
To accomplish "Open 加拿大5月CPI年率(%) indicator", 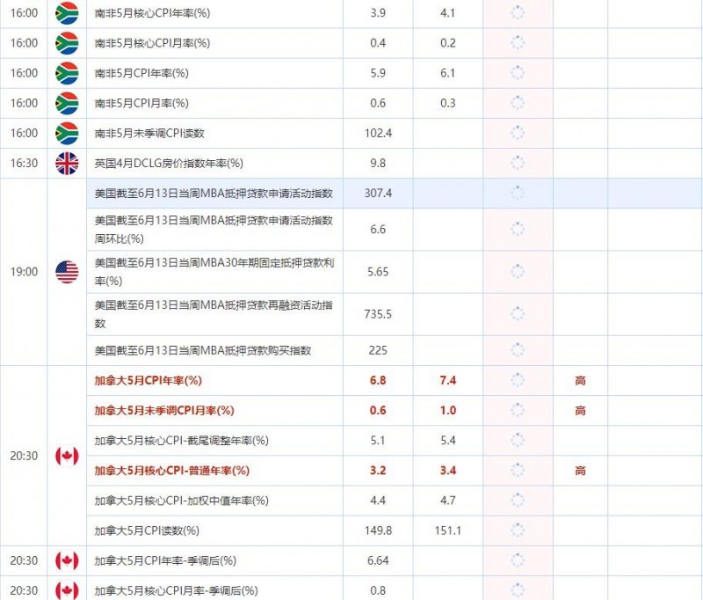I will pyautogui.click(x=148, y=381).
